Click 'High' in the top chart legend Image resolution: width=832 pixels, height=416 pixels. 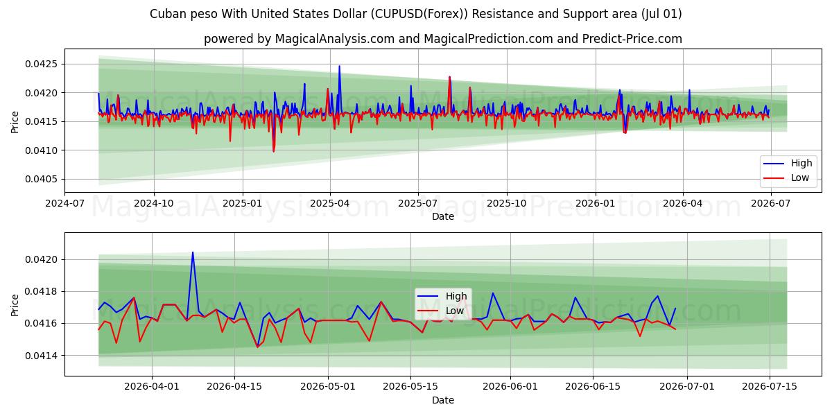[x=801, y=164]
